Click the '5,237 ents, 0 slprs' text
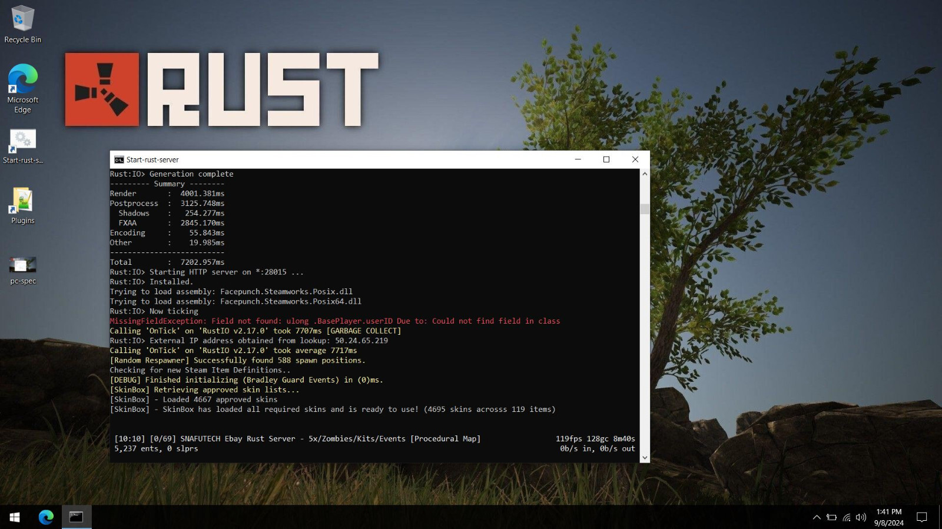This screenshot has height=529, width=942. pyautogui.click(x=156, y=448)
